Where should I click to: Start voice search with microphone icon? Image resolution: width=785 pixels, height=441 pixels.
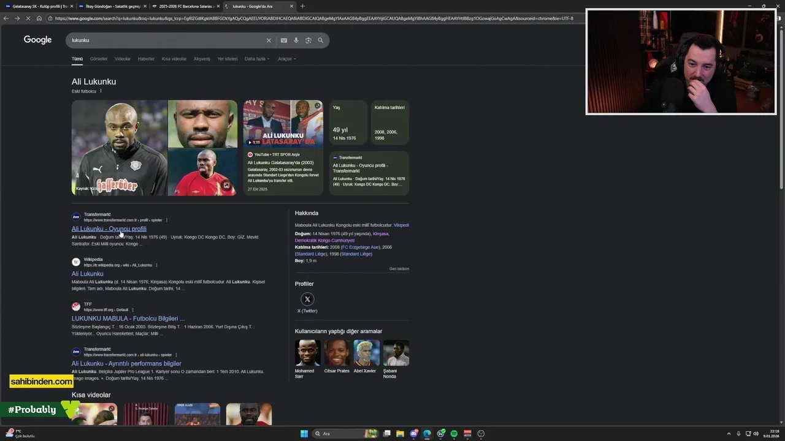tap(296, 40)
